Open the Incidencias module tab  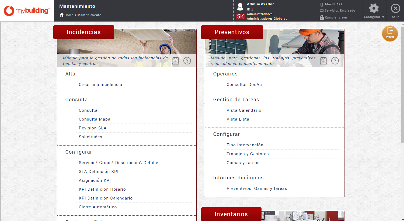(x=83, y=32)
